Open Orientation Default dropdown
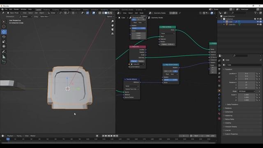The image size is (263, 148). 25,16
